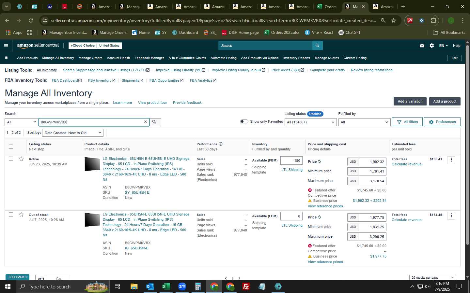Go to next results page arrow
The image size is (470, 293).
tap(239, 278)
